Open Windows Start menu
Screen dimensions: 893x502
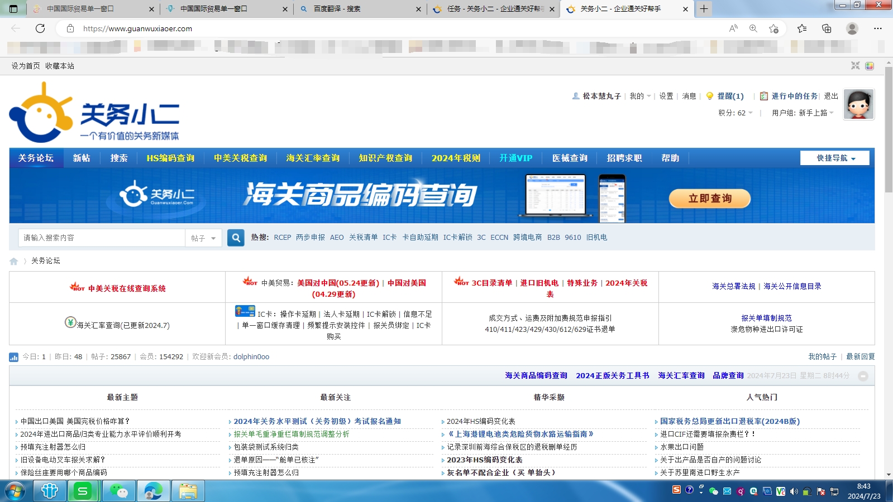(15, 491)
